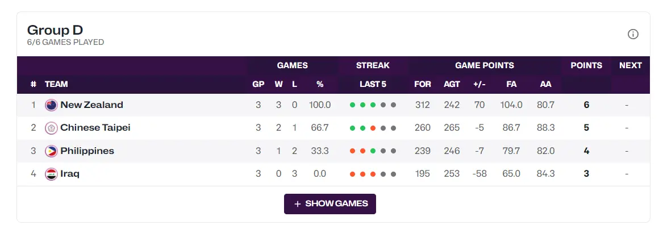Image resolution: width=659 pixels, height=229 pixels.
Task: Open the Chinese Taipei team link
Action: click(95, 128)
